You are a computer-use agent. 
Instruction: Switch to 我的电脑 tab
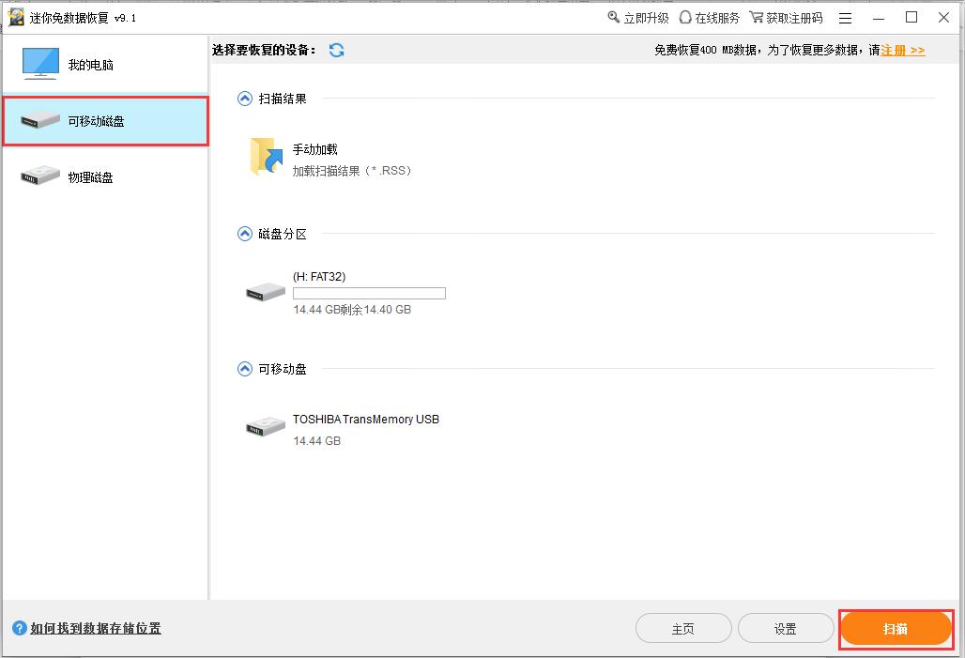point(105,65)
